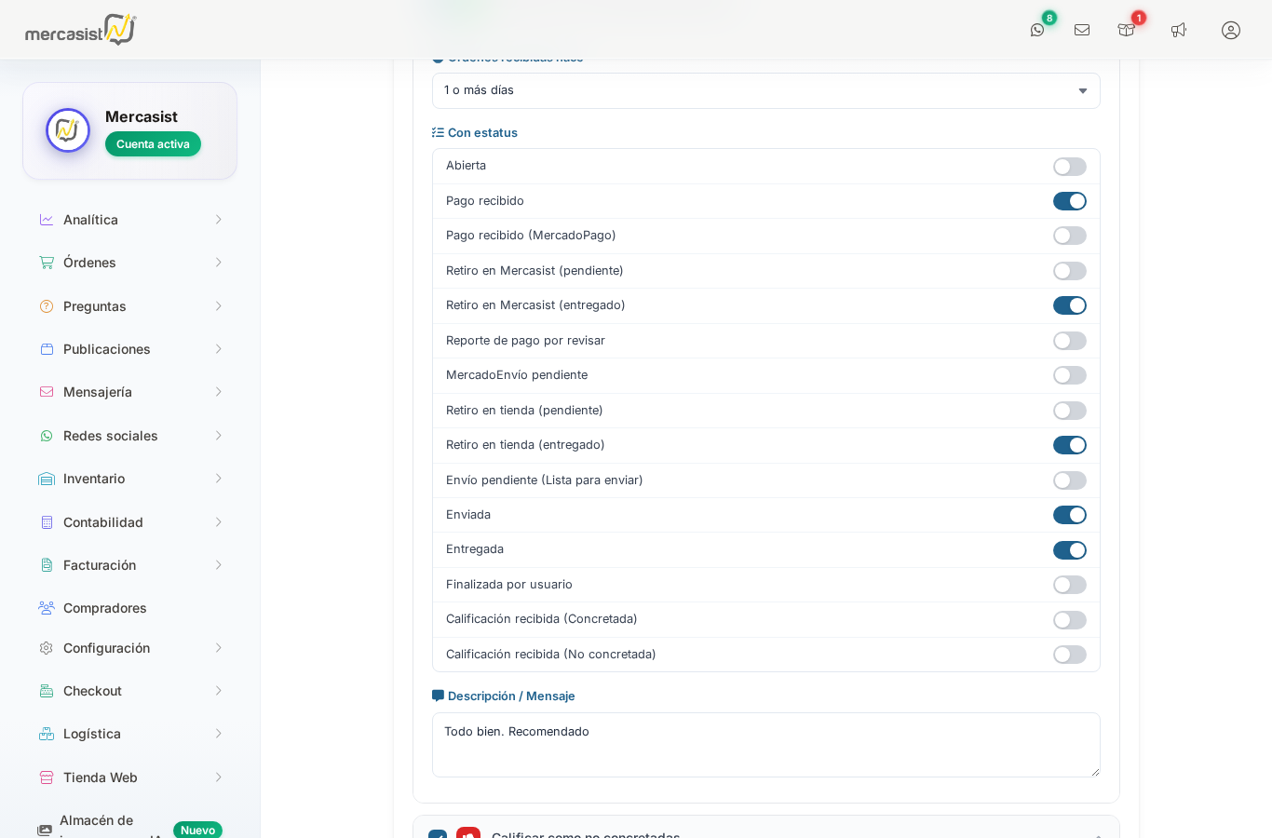The image size is (1272, 838).
Task: Open the megaphone announcements icon
Action: point(1179,30)
